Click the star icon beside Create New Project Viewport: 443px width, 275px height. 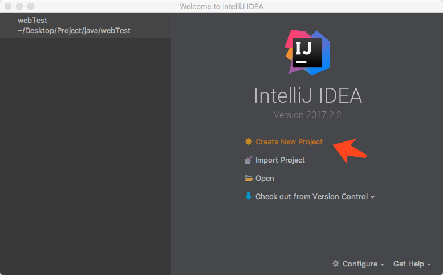(x=248, y=141)
